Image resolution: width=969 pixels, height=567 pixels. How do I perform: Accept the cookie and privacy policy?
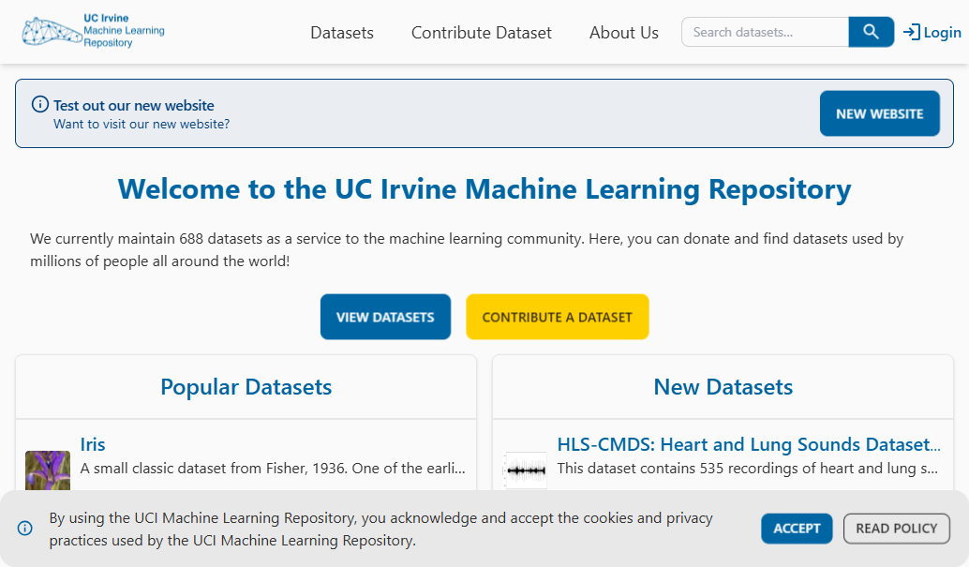(x=796, y=528)
